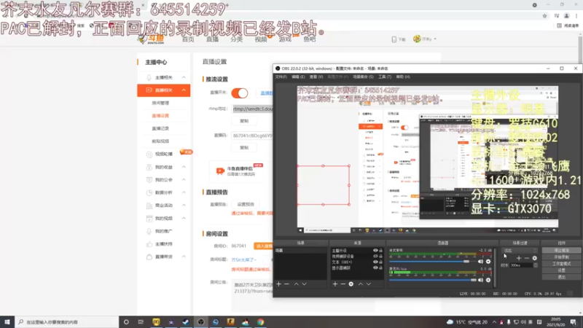The width and height of the screenshot is (583, 328).
Task: Select 房间管理 in sidebar
Action: [x=160, y=103]
